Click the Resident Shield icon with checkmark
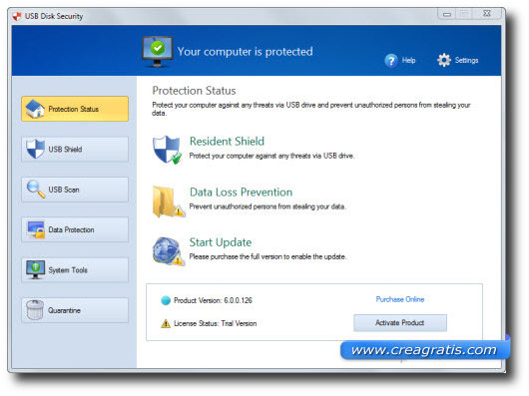Viewport: 529px width, 396px height. click(167, 150)
